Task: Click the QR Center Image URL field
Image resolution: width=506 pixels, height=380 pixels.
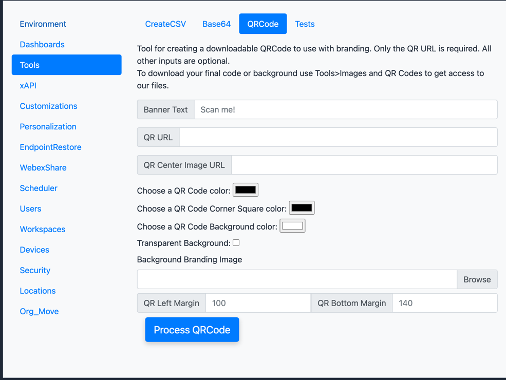Action: (364, 165)
